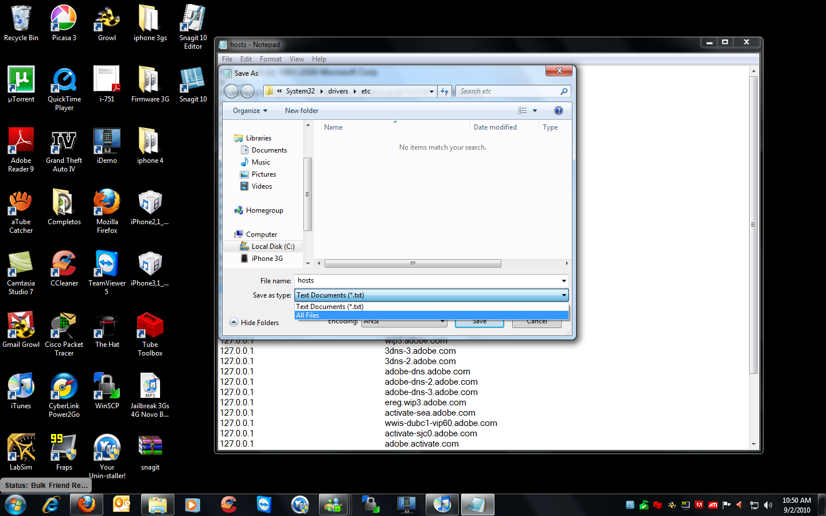
Task: Select the WinSCP desktop icon
Action: (107, 391)
